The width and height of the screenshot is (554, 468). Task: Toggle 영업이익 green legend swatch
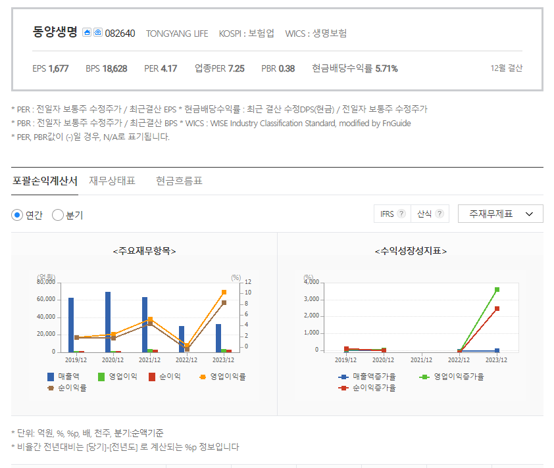pos(101,377)
